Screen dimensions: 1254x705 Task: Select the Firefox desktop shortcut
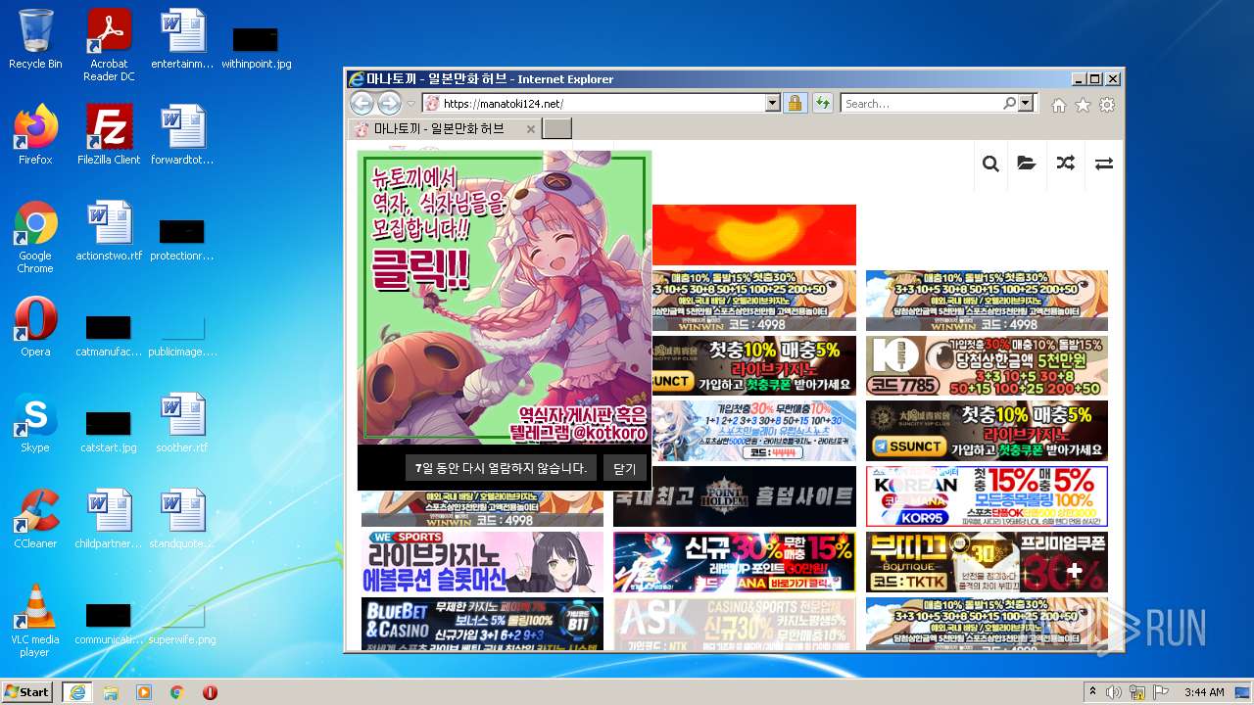coord(35,135)
